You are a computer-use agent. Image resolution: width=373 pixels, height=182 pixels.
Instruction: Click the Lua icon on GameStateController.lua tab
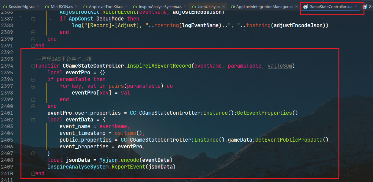pyautogui.click(x=305, y=7)
